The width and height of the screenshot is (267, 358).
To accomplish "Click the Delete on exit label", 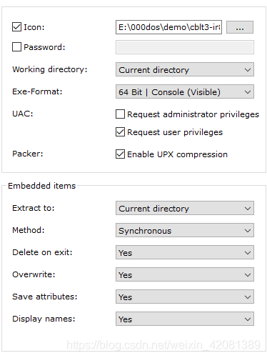I will pos(42,252).
